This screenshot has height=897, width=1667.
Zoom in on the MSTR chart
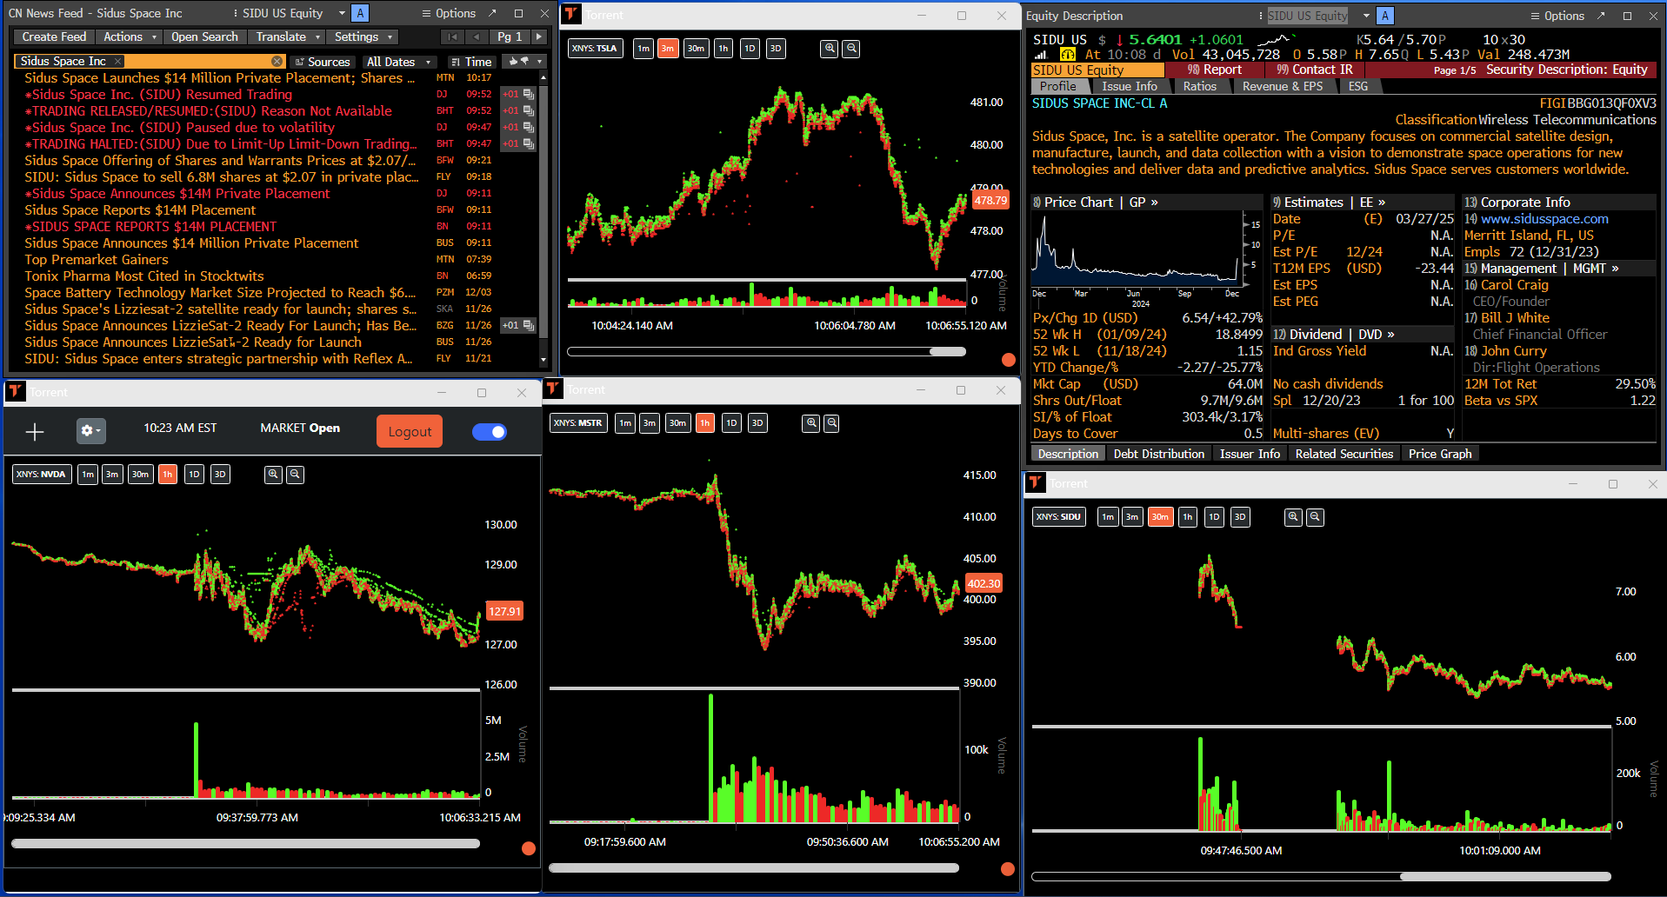(811, 423)
